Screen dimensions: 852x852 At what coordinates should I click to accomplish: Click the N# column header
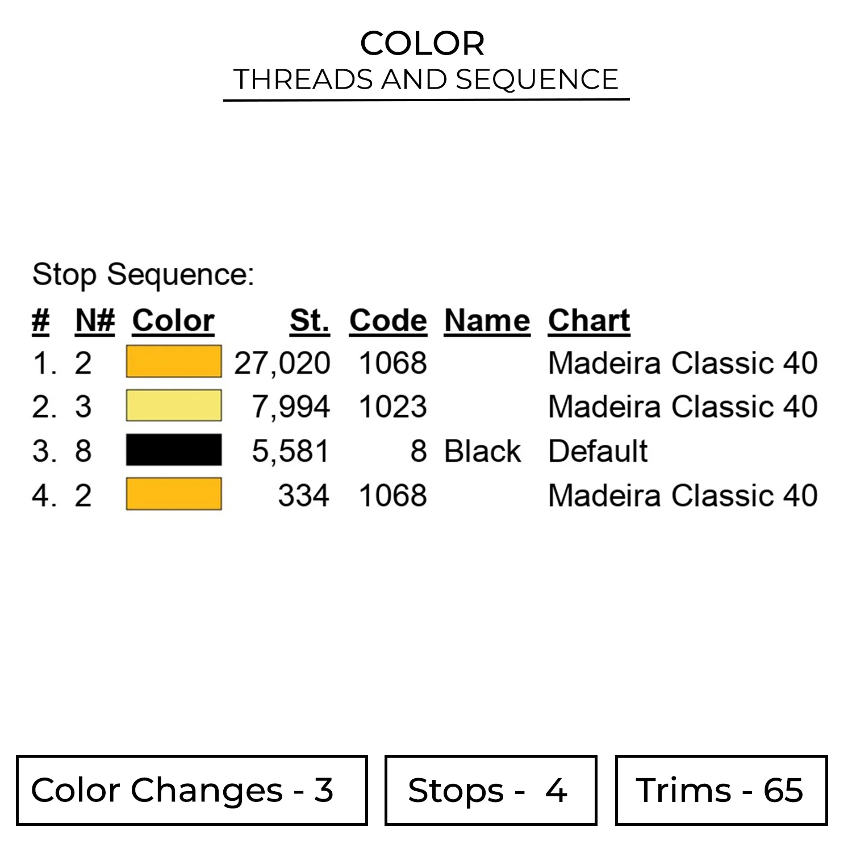click(x=95, y=321)
